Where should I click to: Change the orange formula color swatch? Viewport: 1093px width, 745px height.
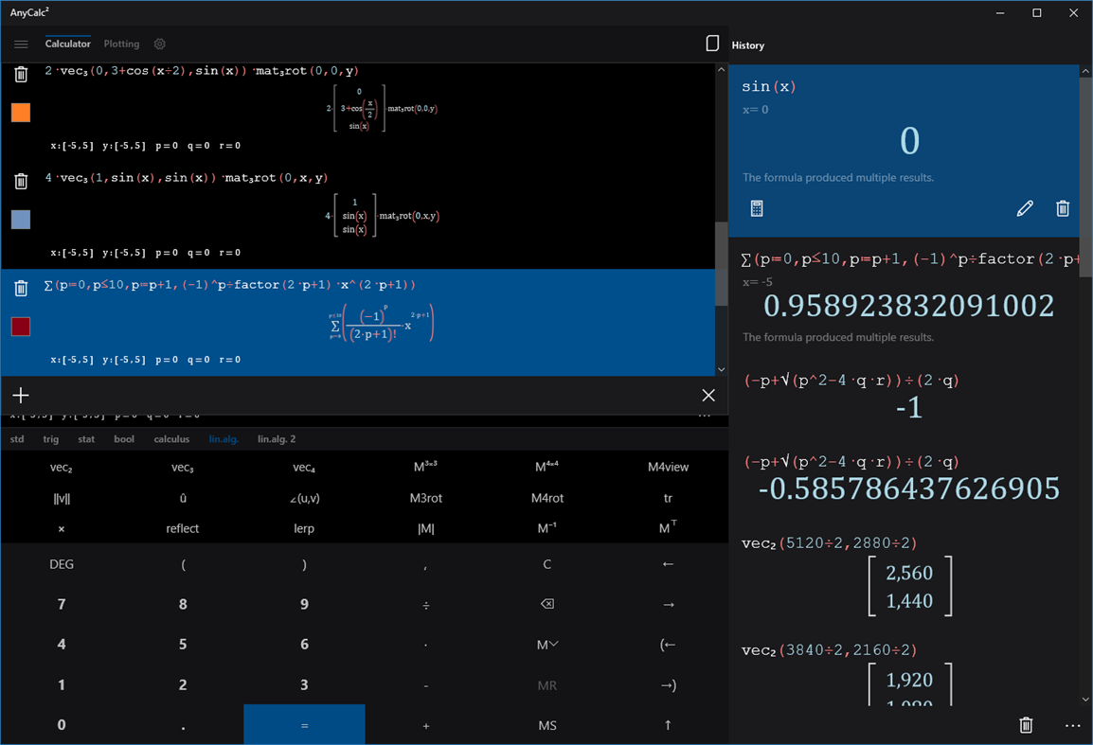(21, 113)
